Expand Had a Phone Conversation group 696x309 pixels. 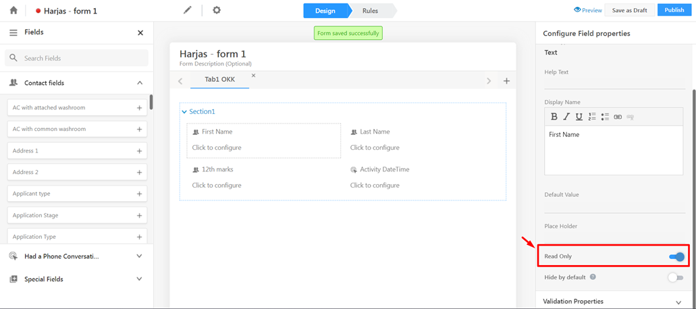pos(140,256)
